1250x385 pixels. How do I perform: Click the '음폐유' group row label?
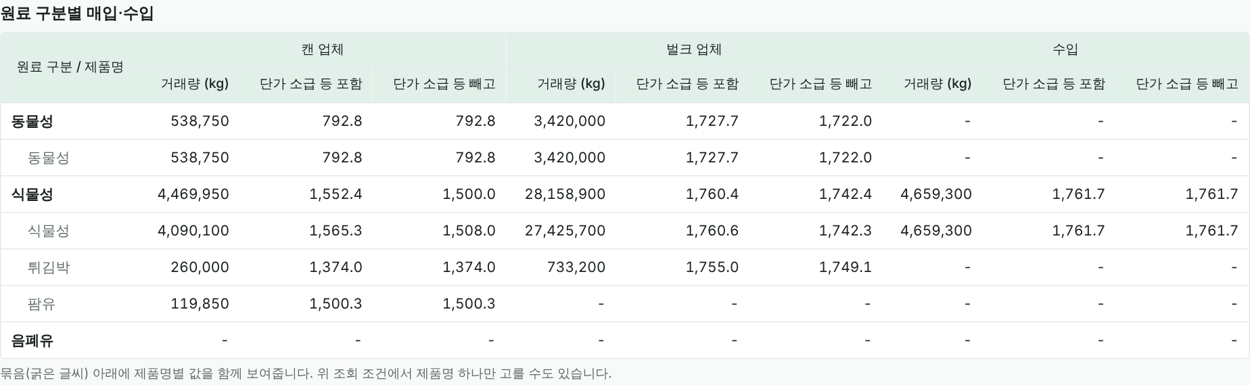[32, 340]
